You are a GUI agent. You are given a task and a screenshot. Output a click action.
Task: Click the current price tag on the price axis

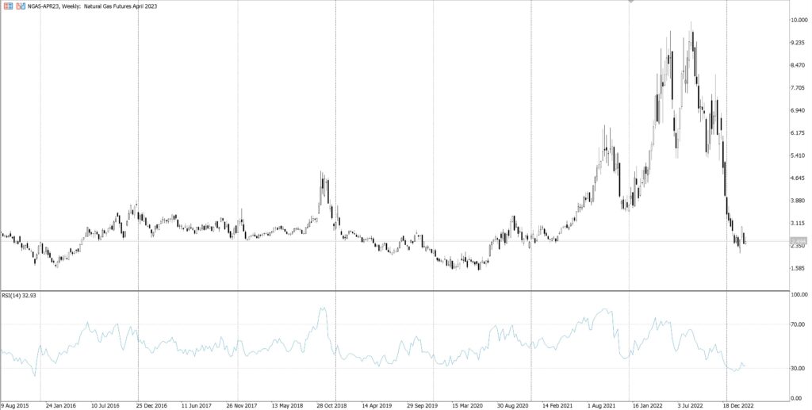799,240
